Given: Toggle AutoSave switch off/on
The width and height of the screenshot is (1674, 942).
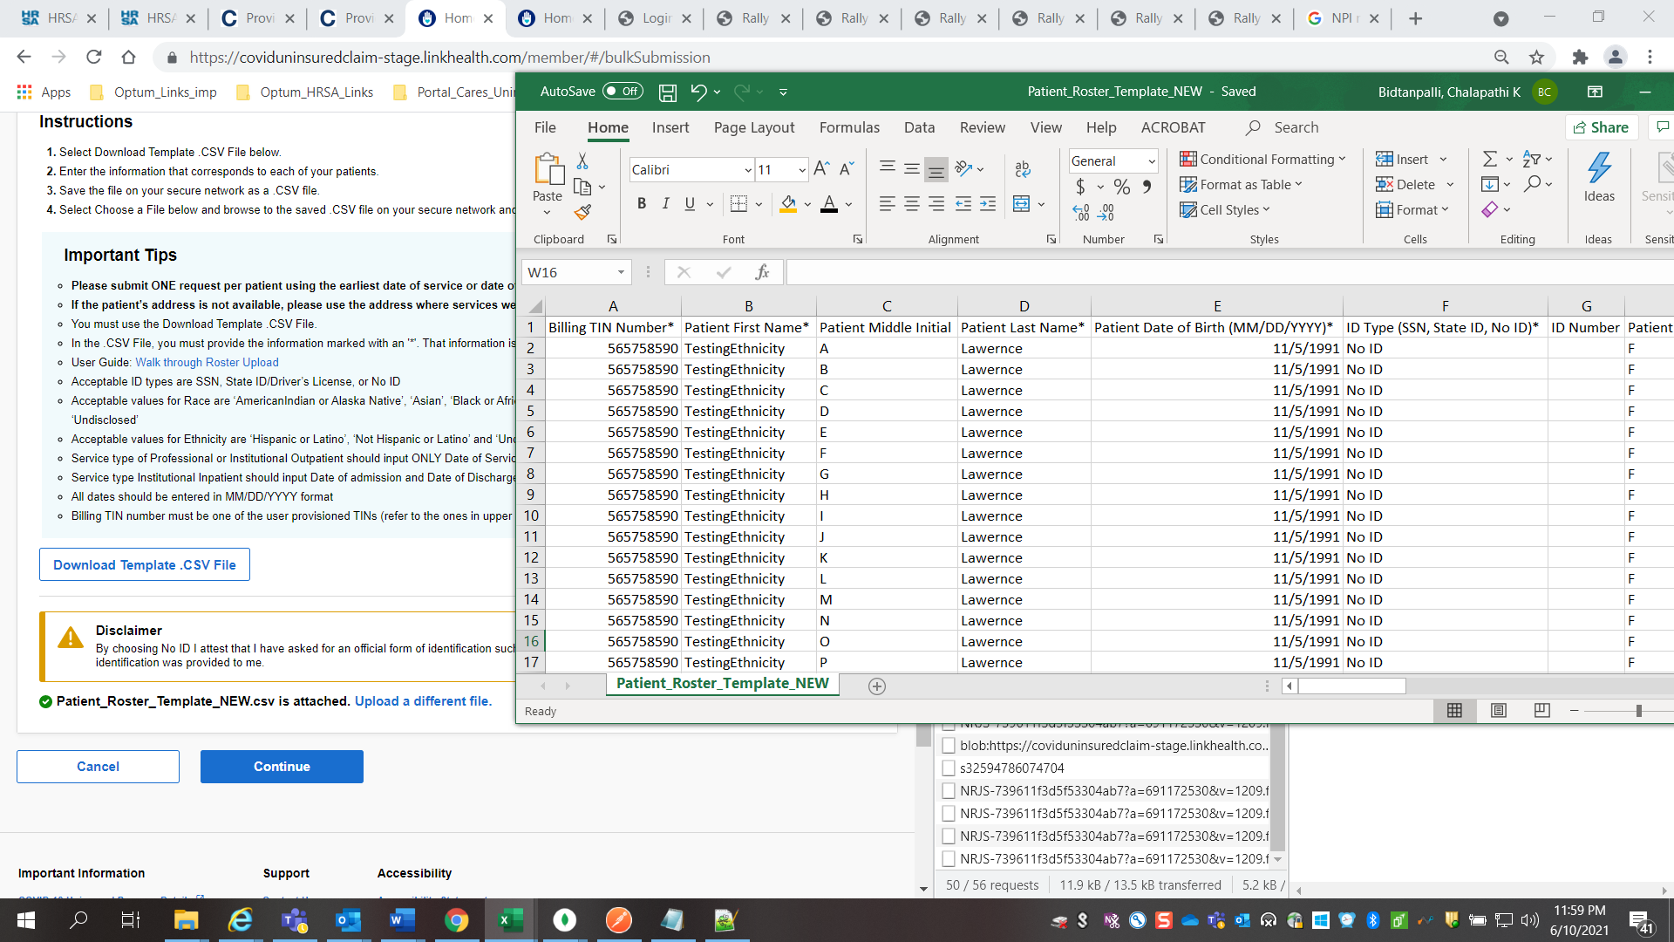Looking at the screenshot, I should (623, 92).
